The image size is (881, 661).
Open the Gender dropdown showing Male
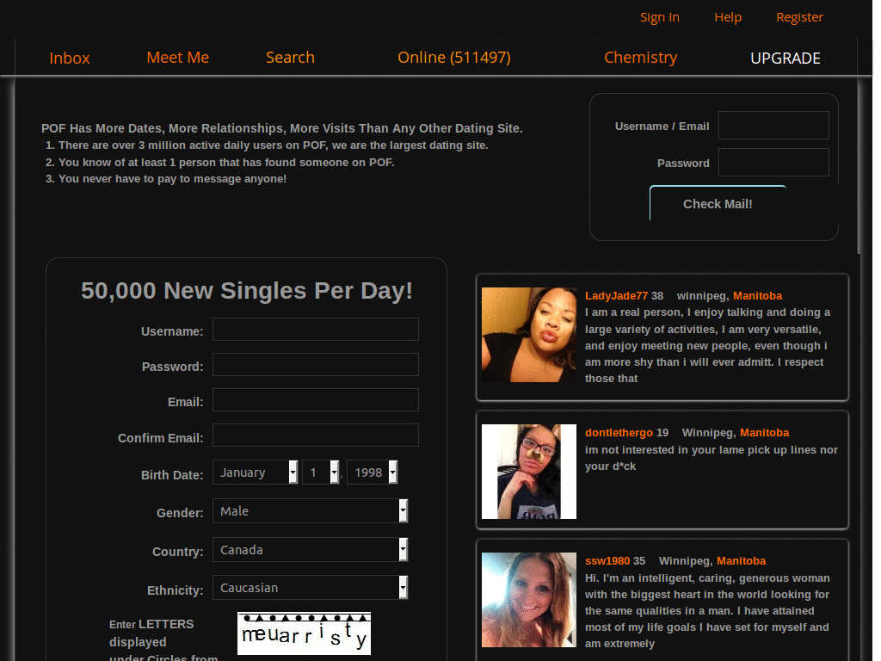tap(310, 511)
